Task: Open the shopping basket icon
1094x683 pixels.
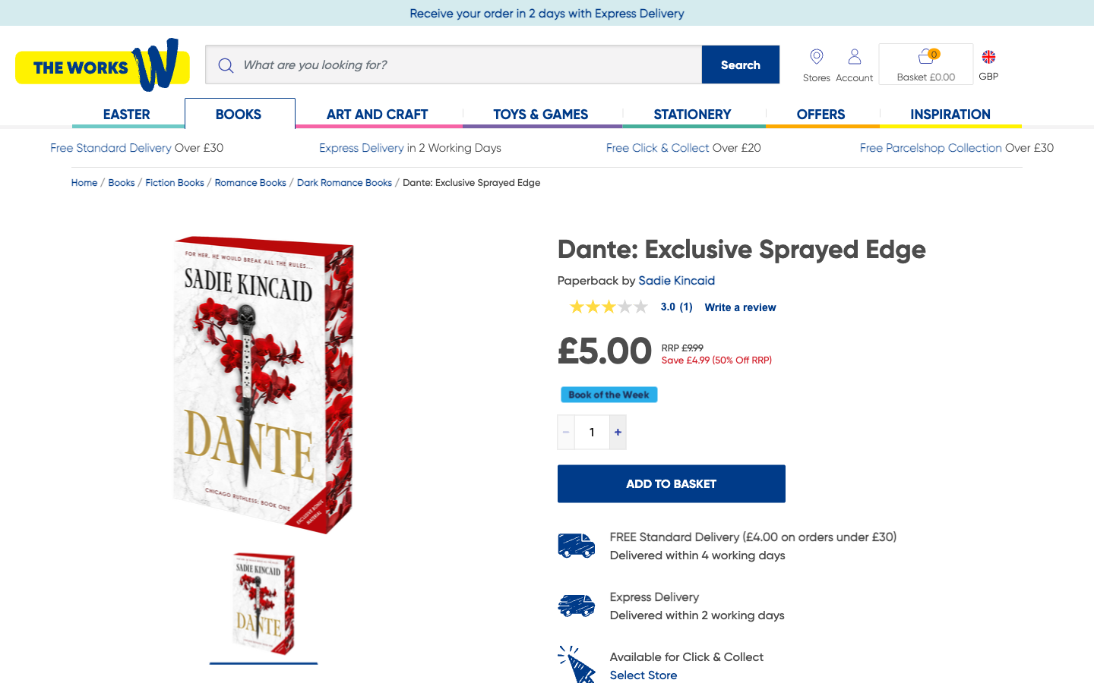Action: click(925, 57)
